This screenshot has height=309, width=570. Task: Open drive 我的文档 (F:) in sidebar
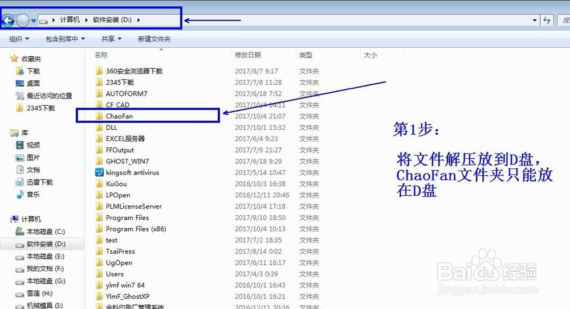45,269
